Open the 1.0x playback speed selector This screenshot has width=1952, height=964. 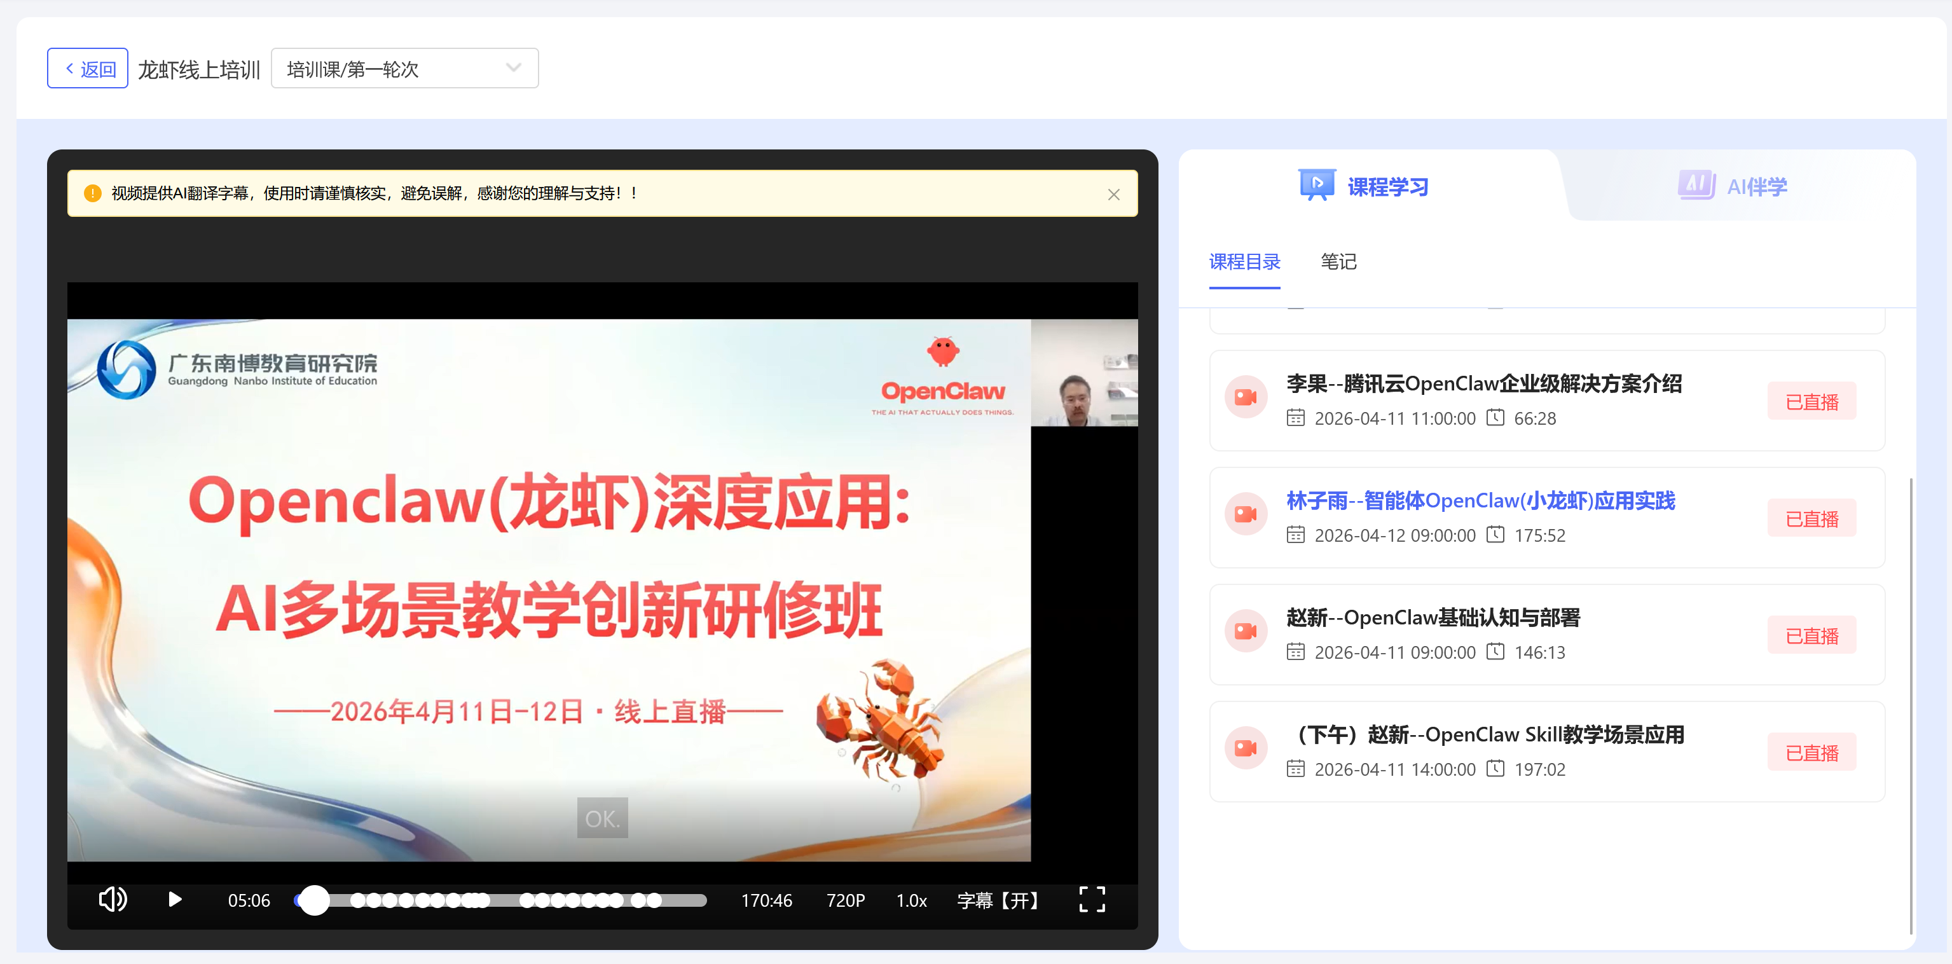[x=911, y=900]
